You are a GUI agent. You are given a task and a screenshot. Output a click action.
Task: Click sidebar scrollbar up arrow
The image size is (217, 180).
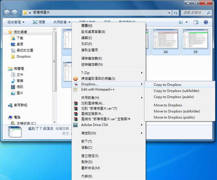(x=55, y=29)
